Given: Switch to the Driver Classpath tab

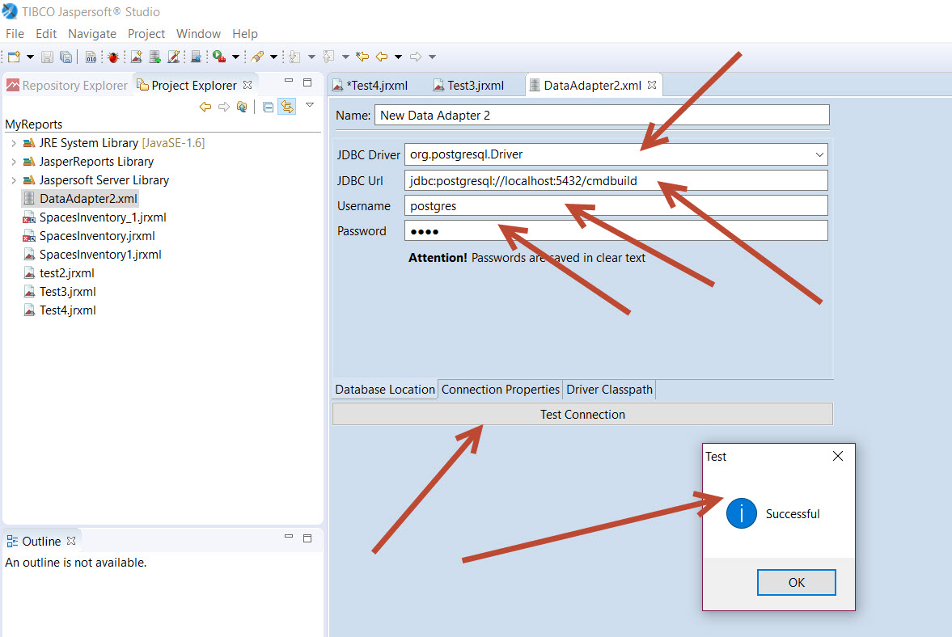Looking at the screenshot, I should (609, 390).
